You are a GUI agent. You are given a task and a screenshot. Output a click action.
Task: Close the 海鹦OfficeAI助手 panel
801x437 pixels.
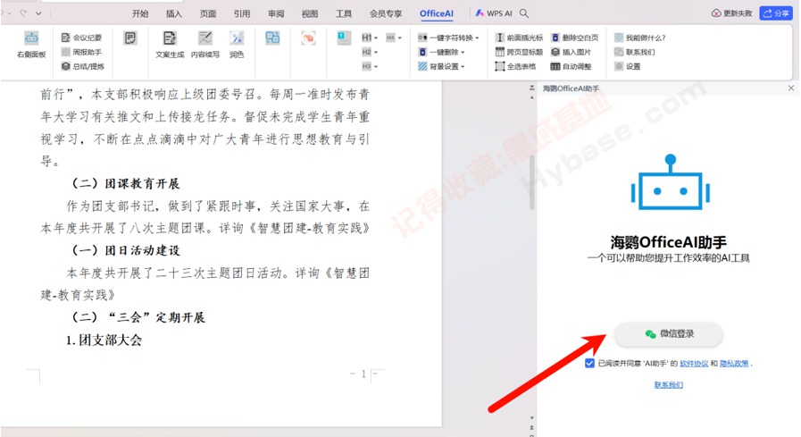[x=791, y=88]
